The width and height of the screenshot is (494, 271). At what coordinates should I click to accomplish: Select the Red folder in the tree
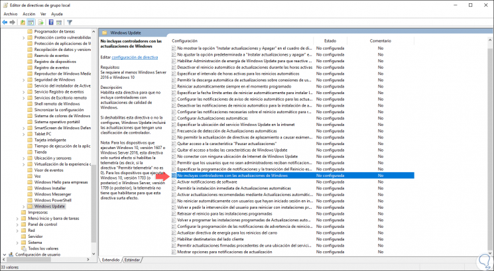tap(31, 231)
